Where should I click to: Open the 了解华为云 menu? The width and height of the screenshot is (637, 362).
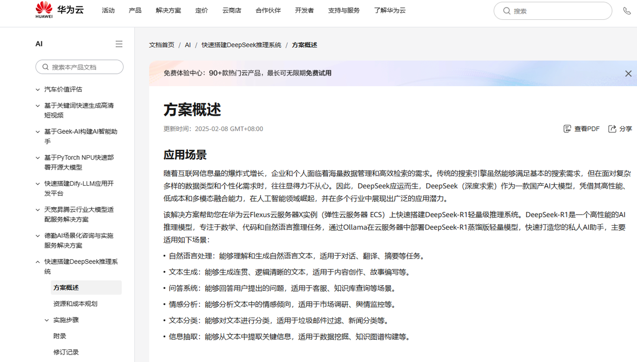pyautogui.click(x=390, y=10)
